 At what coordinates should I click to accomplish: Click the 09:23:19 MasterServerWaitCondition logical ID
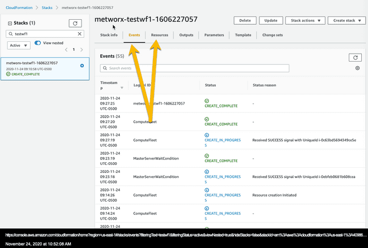(x=156, y=159)
